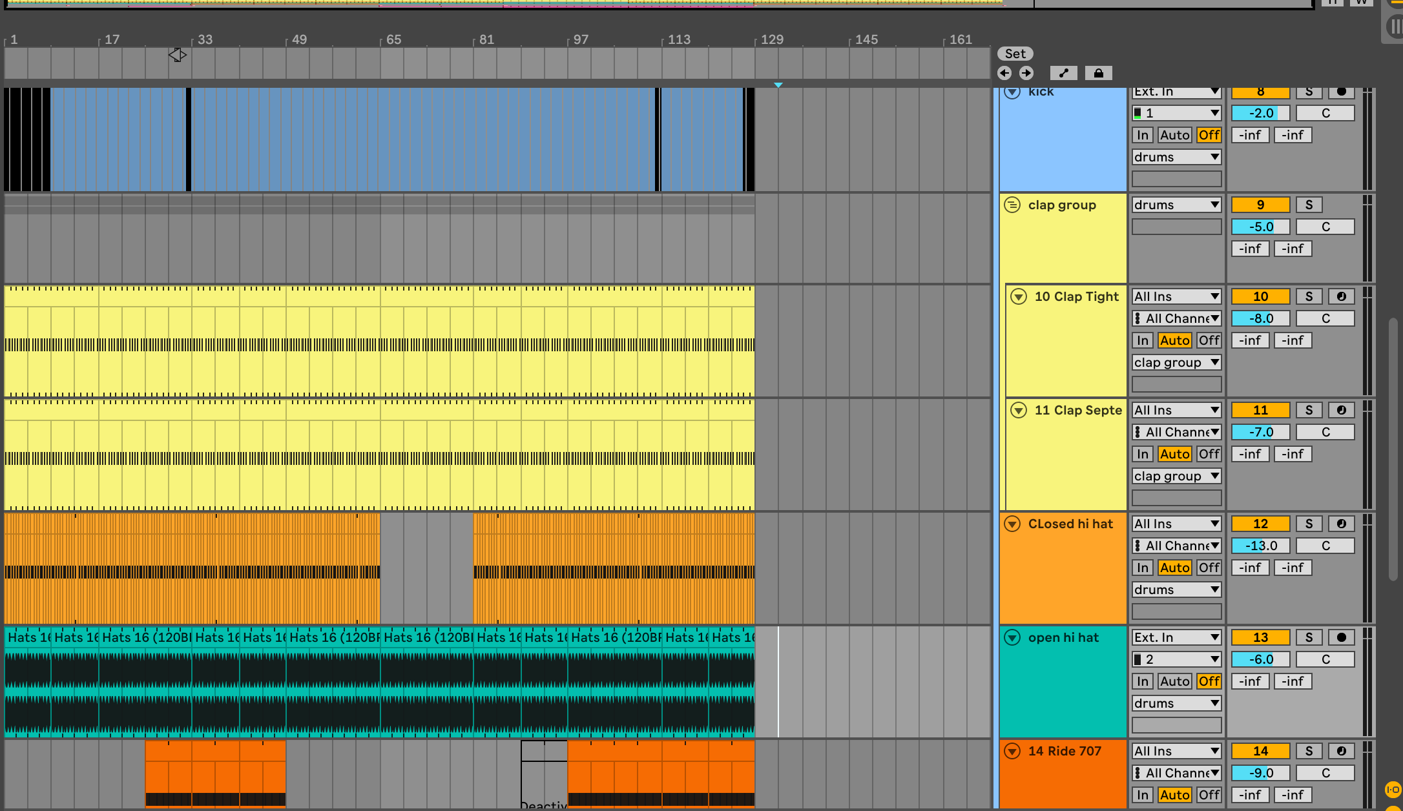Open CLosed hi hat drums output dropdown
Screen dimensions: 1403x811
click(x=1176, y=590)
